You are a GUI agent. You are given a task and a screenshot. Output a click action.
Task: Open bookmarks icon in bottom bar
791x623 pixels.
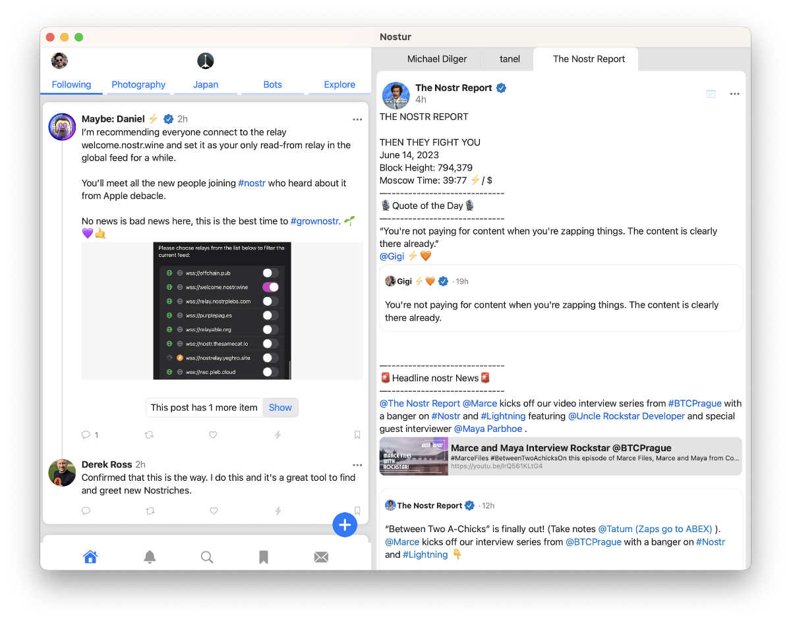(264, 557)
